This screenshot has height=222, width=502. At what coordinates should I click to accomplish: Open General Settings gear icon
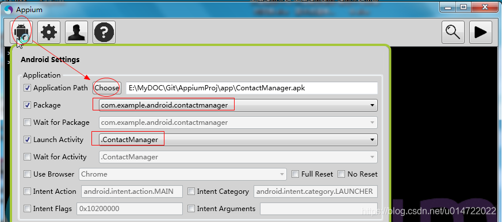tap(49, 32)
